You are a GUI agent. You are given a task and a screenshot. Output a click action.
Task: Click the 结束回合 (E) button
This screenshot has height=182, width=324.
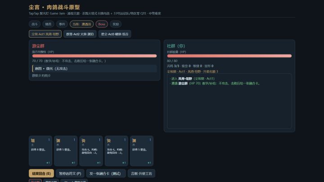coord(41,173)
